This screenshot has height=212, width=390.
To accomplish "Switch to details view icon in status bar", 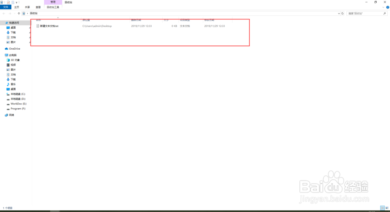I will pyautogui.click(x=382, y=208).
